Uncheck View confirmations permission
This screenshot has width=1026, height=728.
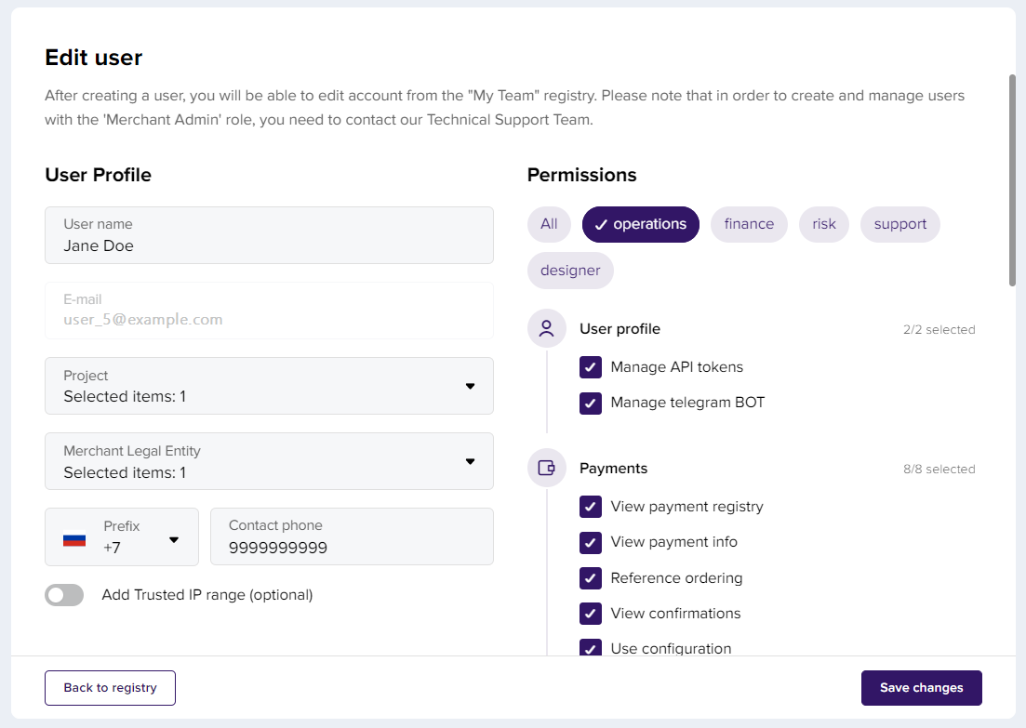pos(591,614)
